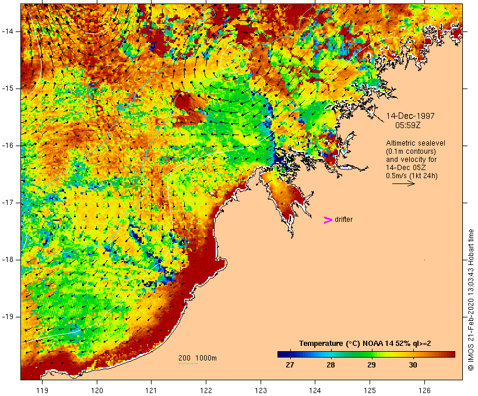478x396 pixels.
Task: Click the dark blue end of color bar
Action: point(281,354)
